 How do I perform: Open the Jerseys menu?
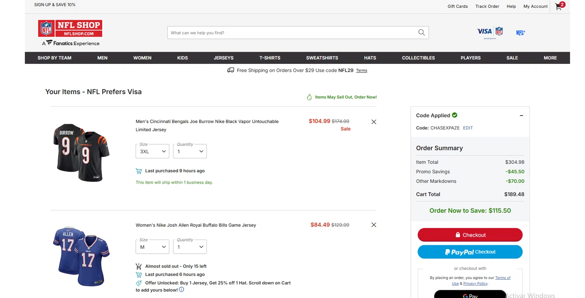click(x=223, y=58)
